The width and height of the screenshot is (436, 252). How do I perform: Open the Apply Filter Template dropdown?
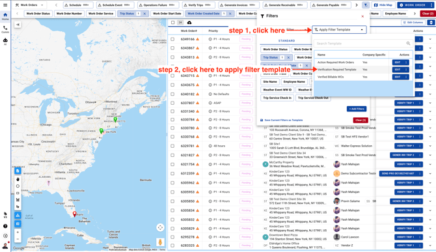(x=339, y=29)
